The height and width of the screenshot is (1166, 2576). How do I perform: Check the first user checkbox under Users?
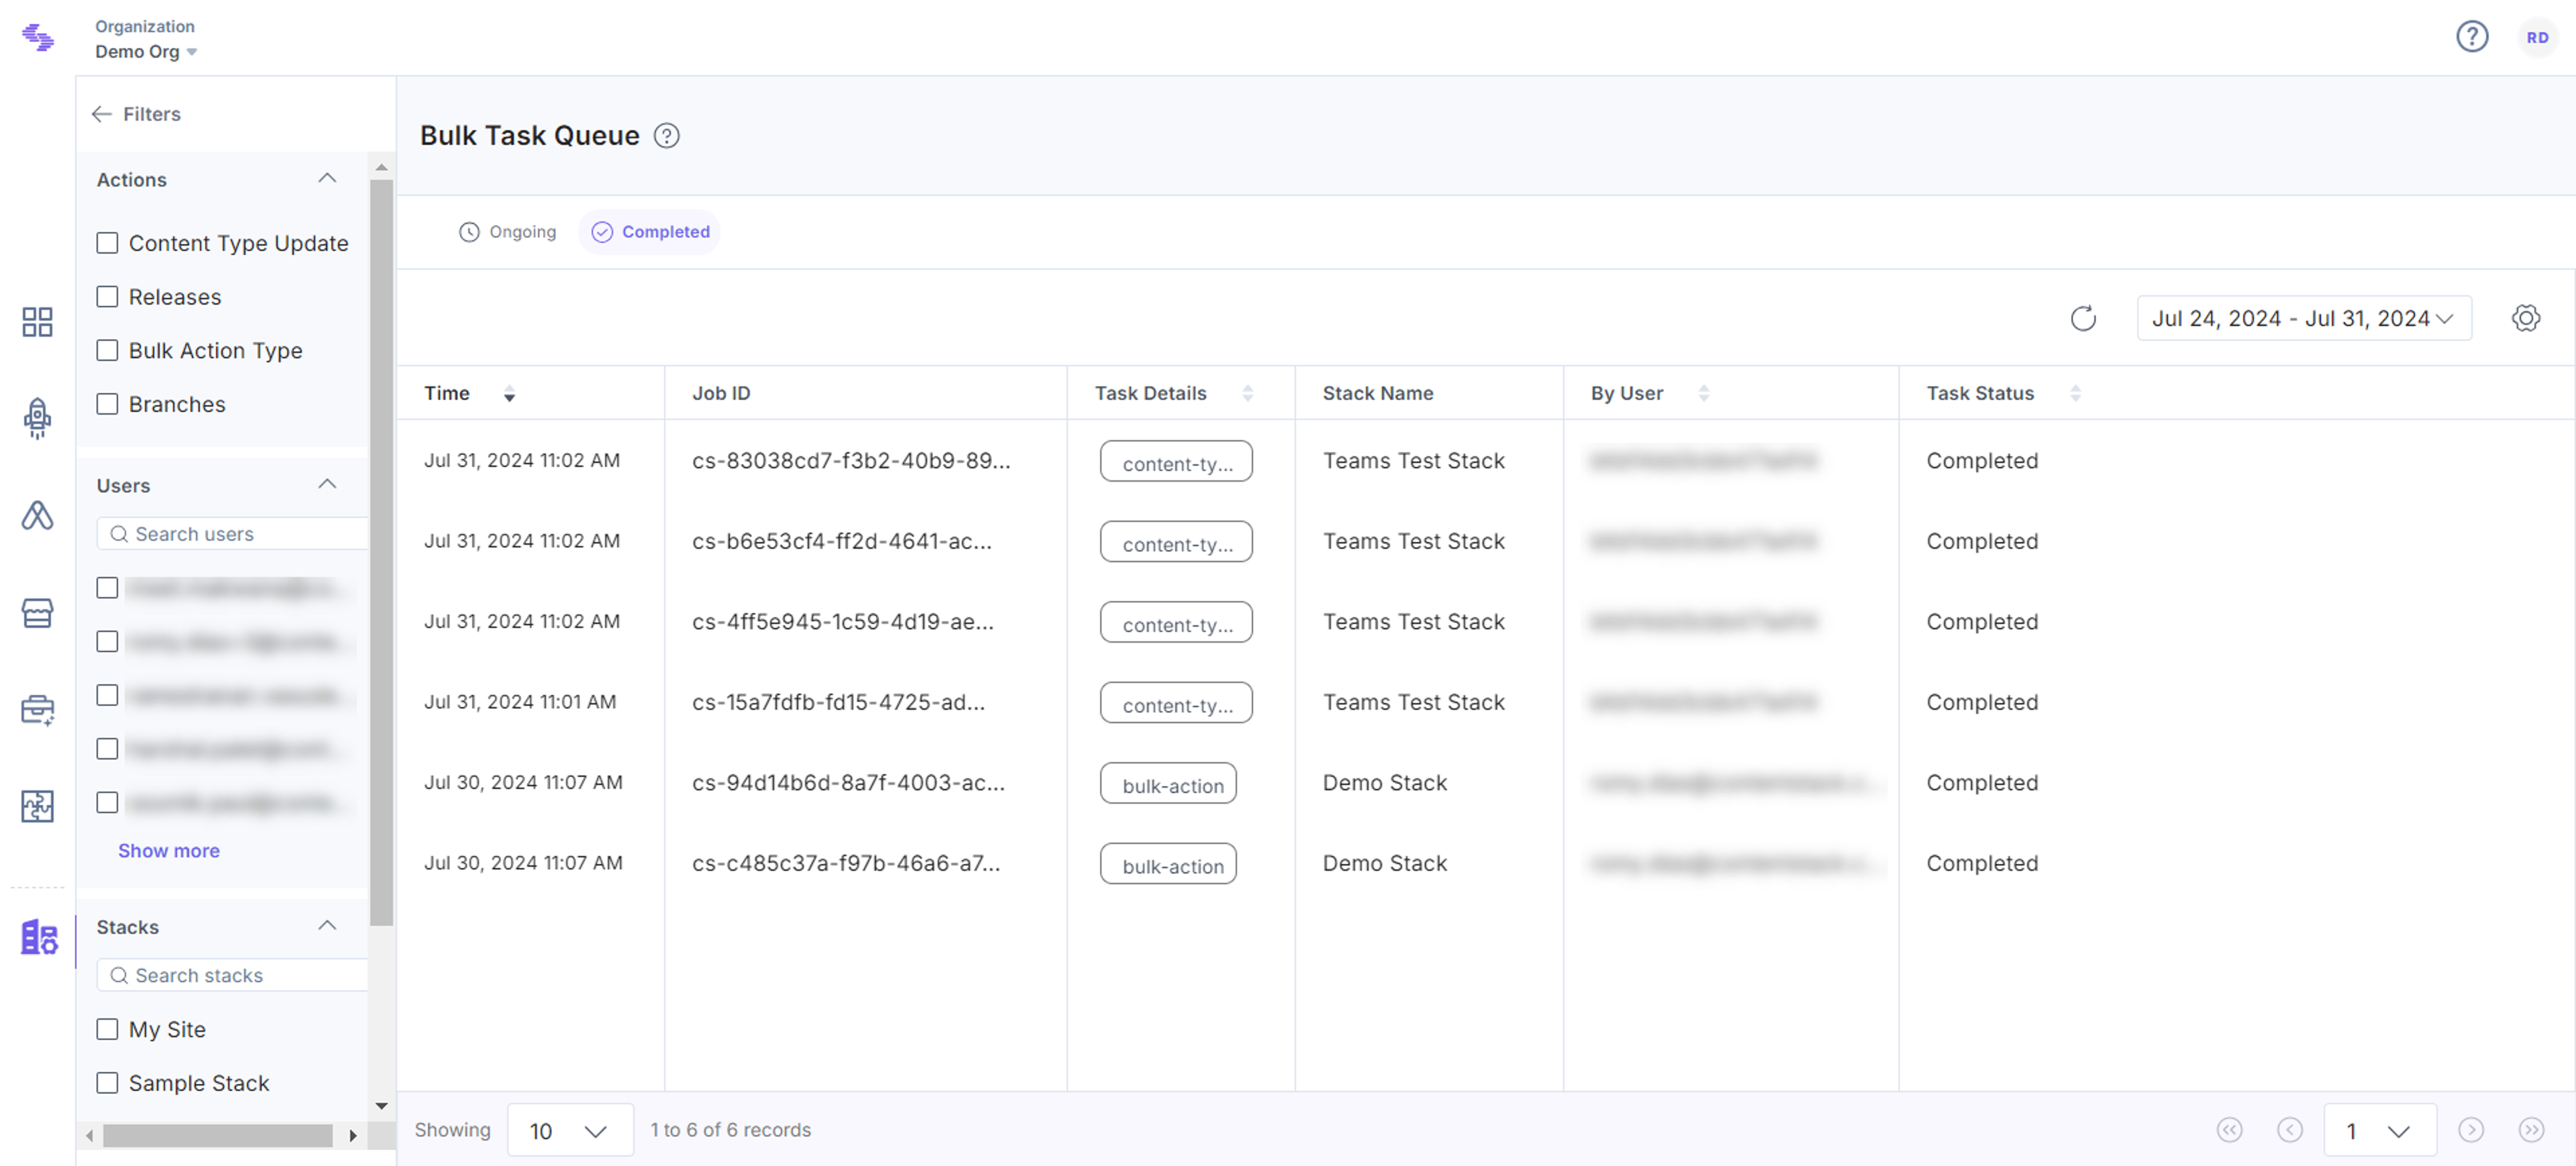(x=107, y=588)
